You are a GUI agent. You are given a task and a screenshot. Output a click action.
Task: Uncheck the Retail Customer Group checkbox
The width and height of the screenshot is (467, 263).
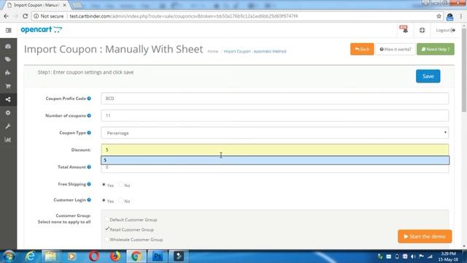pyautogui.click(x=107, y=229)
